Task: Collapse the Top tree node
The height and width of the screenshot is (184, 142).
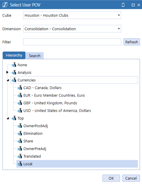Action: click(8, 118)
